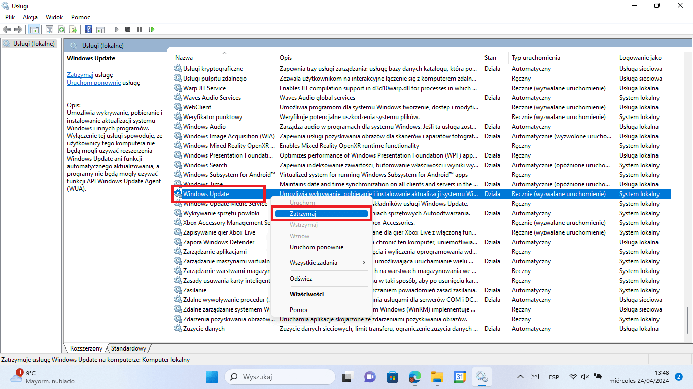Click the Uruchom ponownie usługę link
Image resolution: width=693 pixels, height=389 pixels.
(x=94, y=82)
